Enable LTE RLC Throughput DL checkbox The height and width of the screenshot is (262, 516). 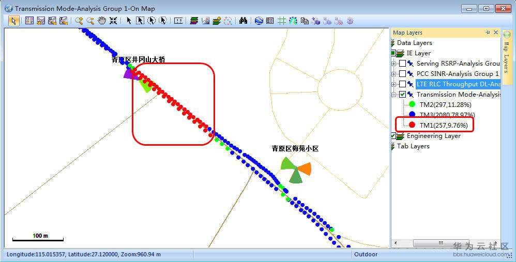[x=402, y=84]
